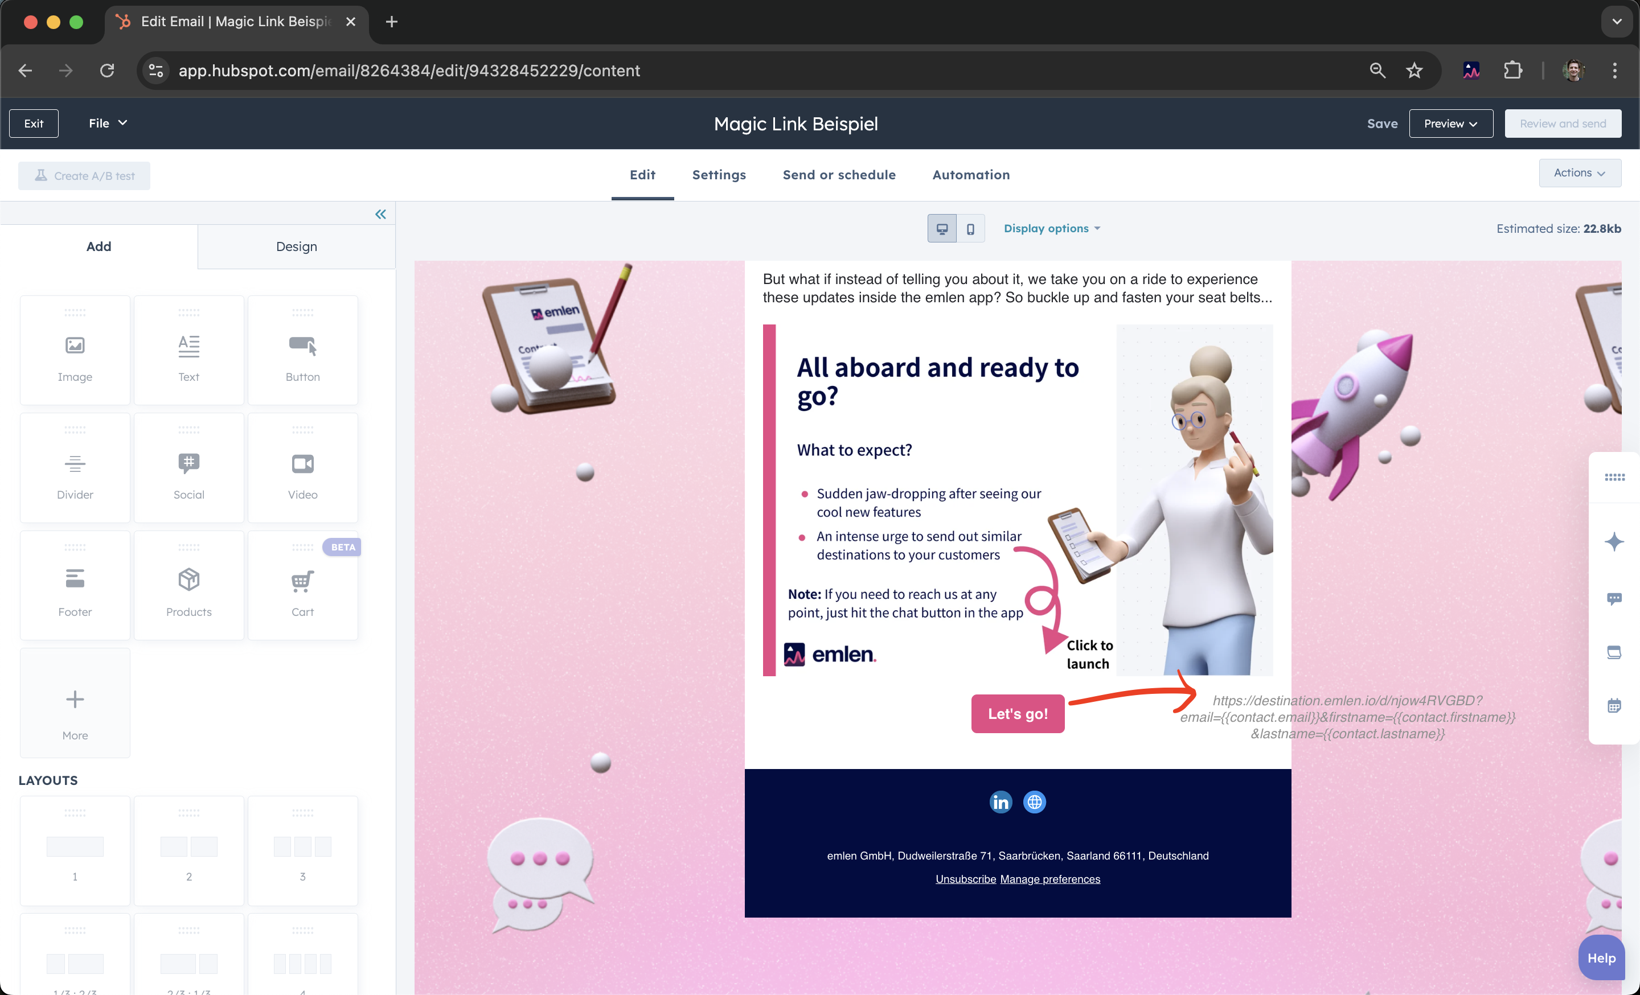Switch to desktop preview view
Image resolution: width=1640 pixels, height=995 pixels.
[x=942, y=229]
